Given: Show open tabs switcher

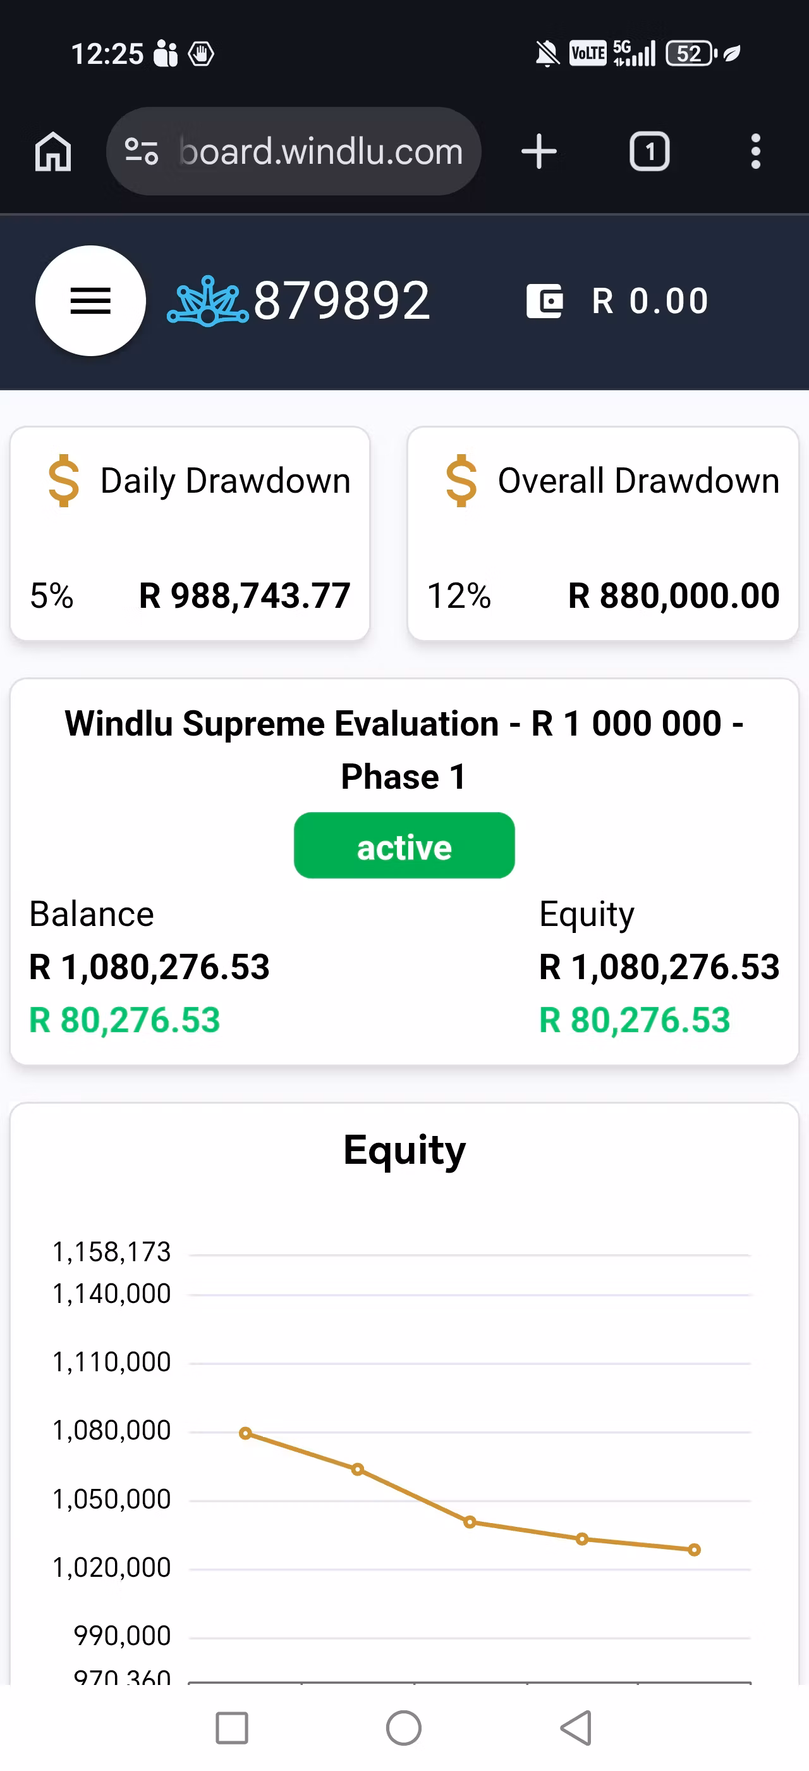Looking at the screenshot, I should (650, 151).
